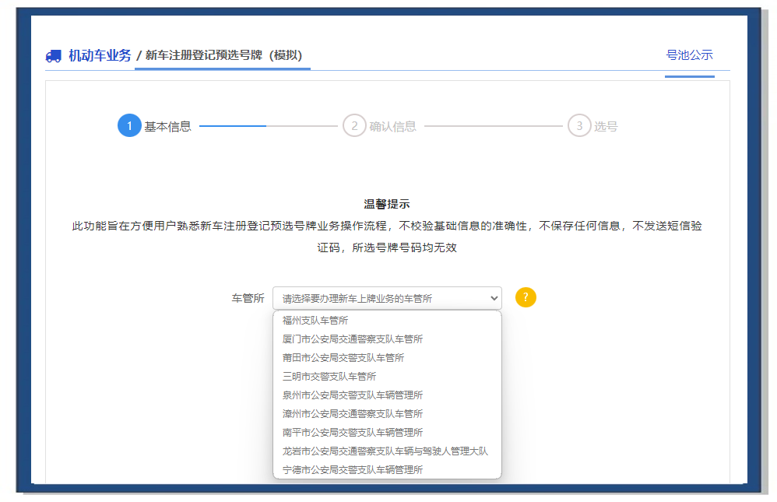This screenshot has width=777, height=502.
Task: Click step 3 circle 选号
Action: pos(579,126)
